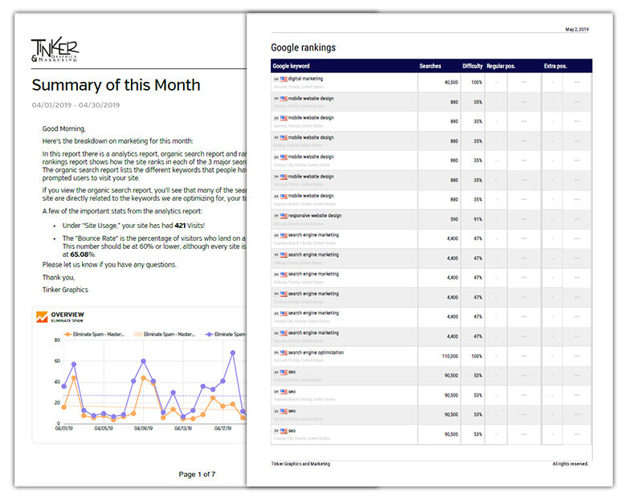
Task: Click the US flag icon beside search engine optimization
Action: pyautogui.click(x=284, y=352)
